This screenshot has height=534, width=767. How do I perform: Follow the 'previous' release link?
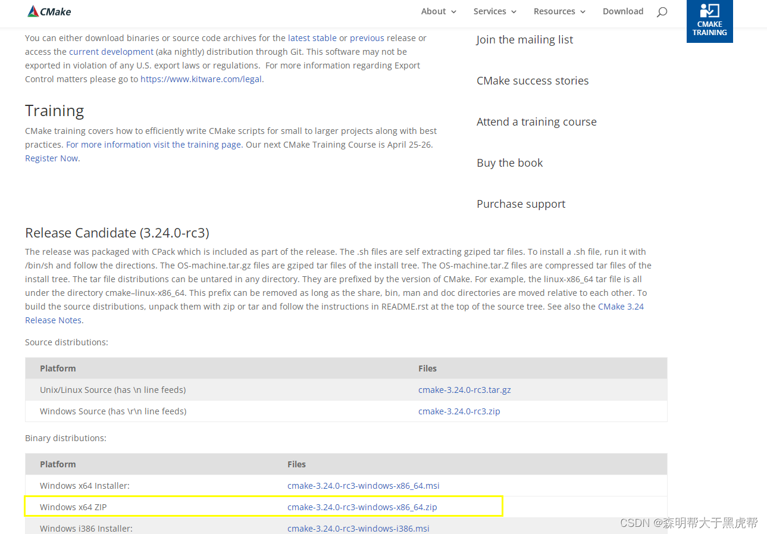pyautogui.click(x=367, y=38)
